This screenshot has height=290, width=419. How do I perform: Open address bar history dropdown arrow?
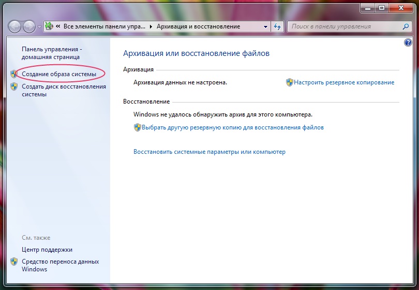coord(265,27)
